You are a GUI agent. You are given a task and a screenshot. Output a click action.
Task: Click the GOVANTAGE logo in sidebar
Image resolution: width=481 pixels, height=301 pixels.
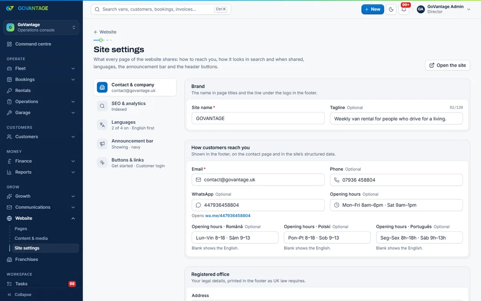coord(27,8)
